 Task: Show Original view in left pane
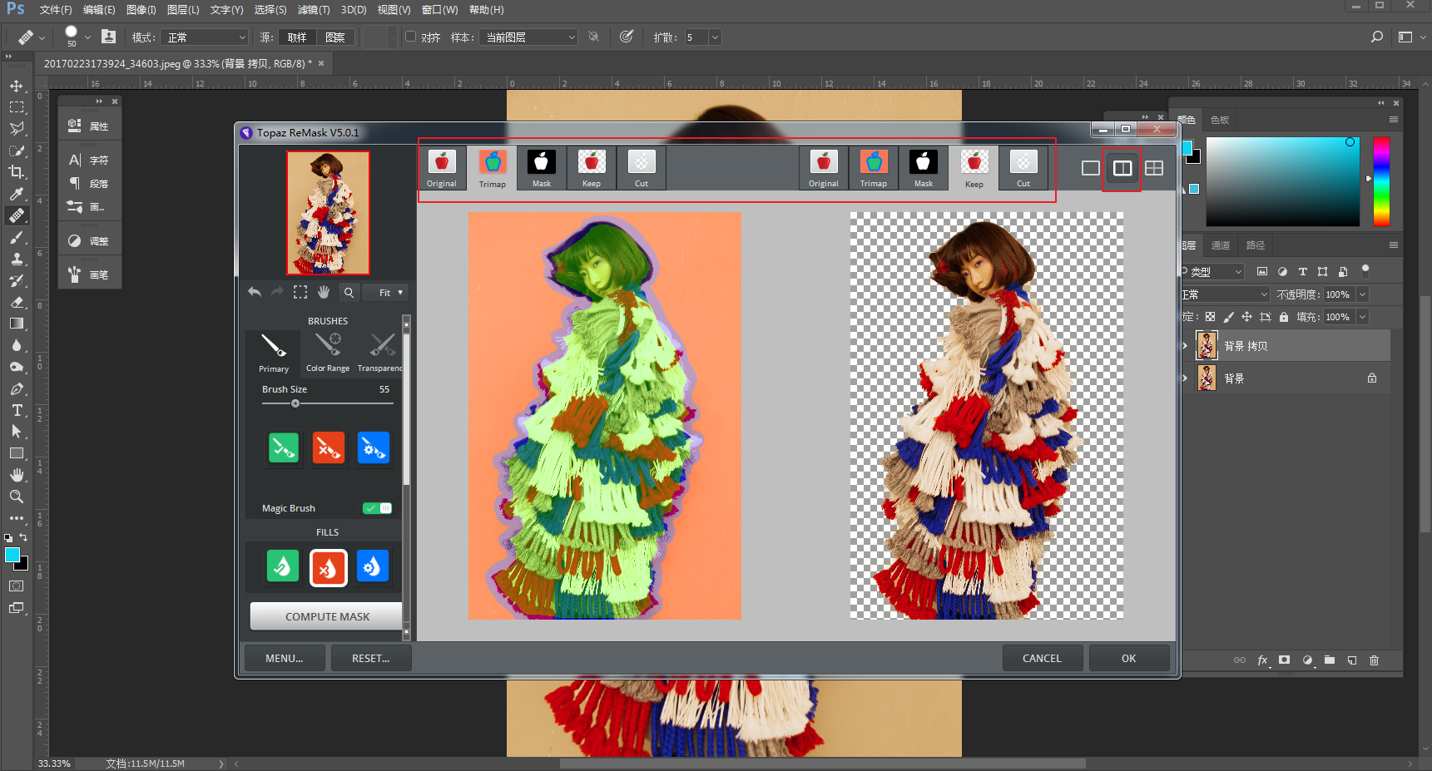pyautogui.click(x=442, y=168)
